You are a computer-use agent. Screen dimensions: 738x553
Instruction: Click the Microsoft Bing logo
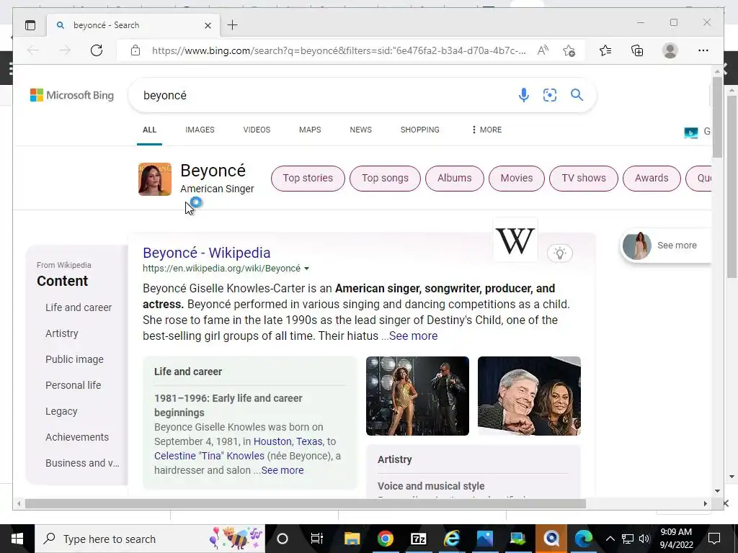72,95
